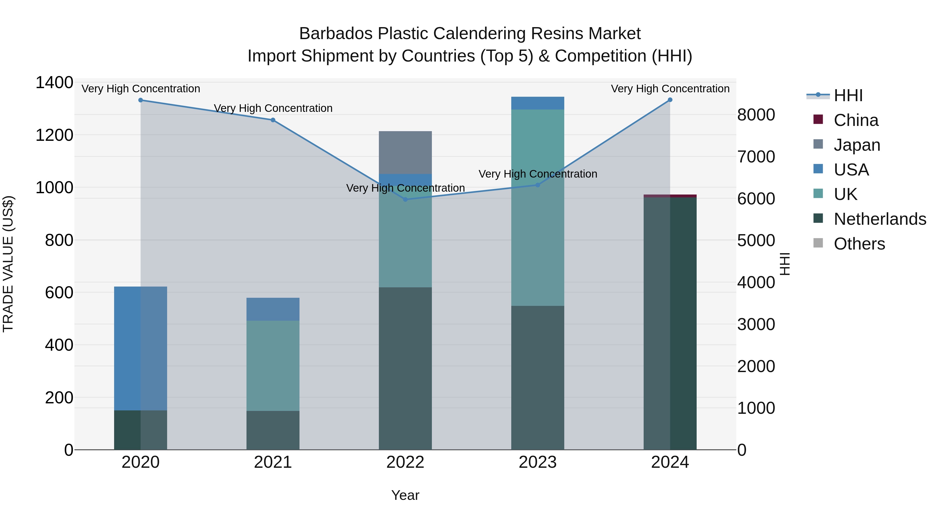Image resolution: width=940 pixels, height=528 pixels.
Task: Click the China bar segment atop 2024
Action: coord(670,196)
